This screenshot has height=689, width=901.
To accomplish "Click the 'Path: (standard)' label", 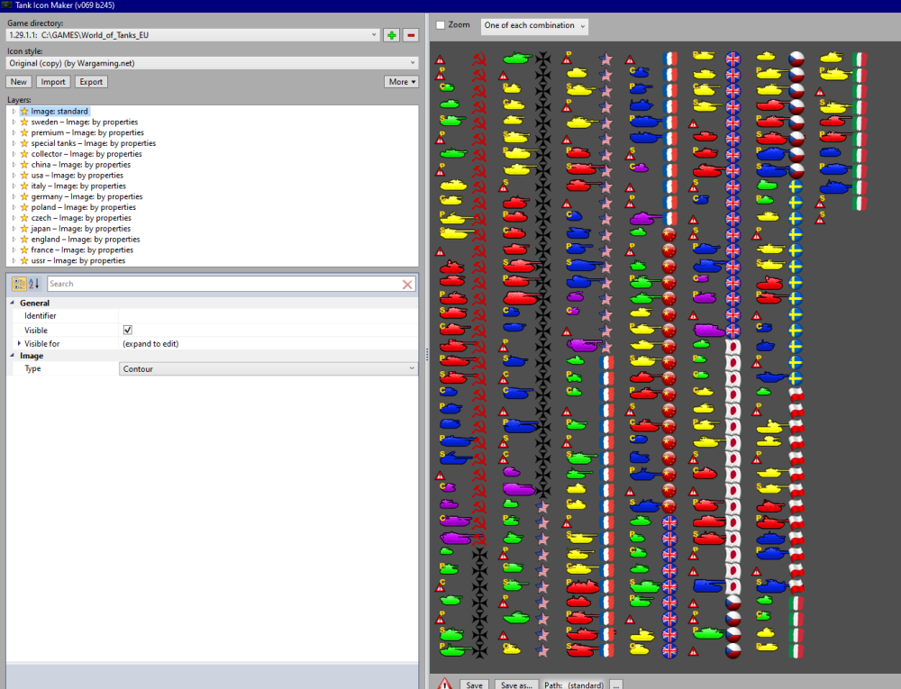I will pos(573,685).
